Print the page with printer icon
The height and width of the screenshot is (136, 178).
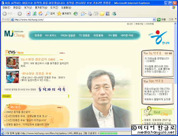point(90,14)
